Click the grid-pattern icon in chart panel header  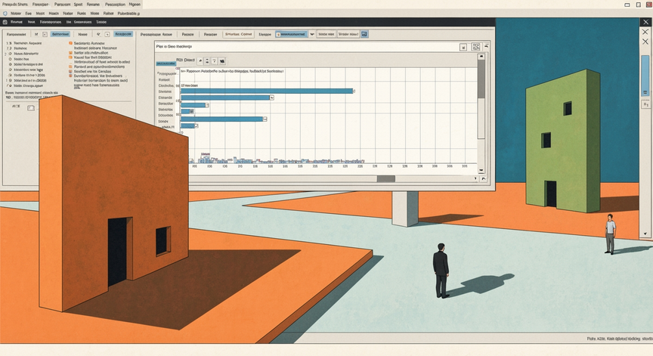click(475, 47)
